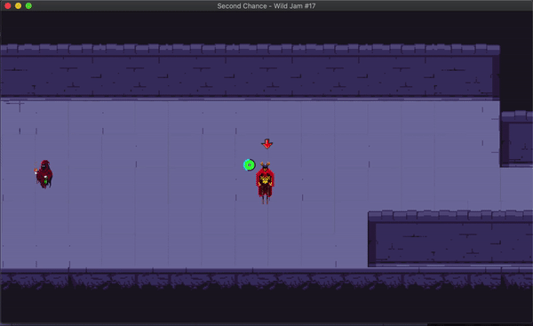
Task: Click the red down-arrow marker above the character
Action: point(266,144)
